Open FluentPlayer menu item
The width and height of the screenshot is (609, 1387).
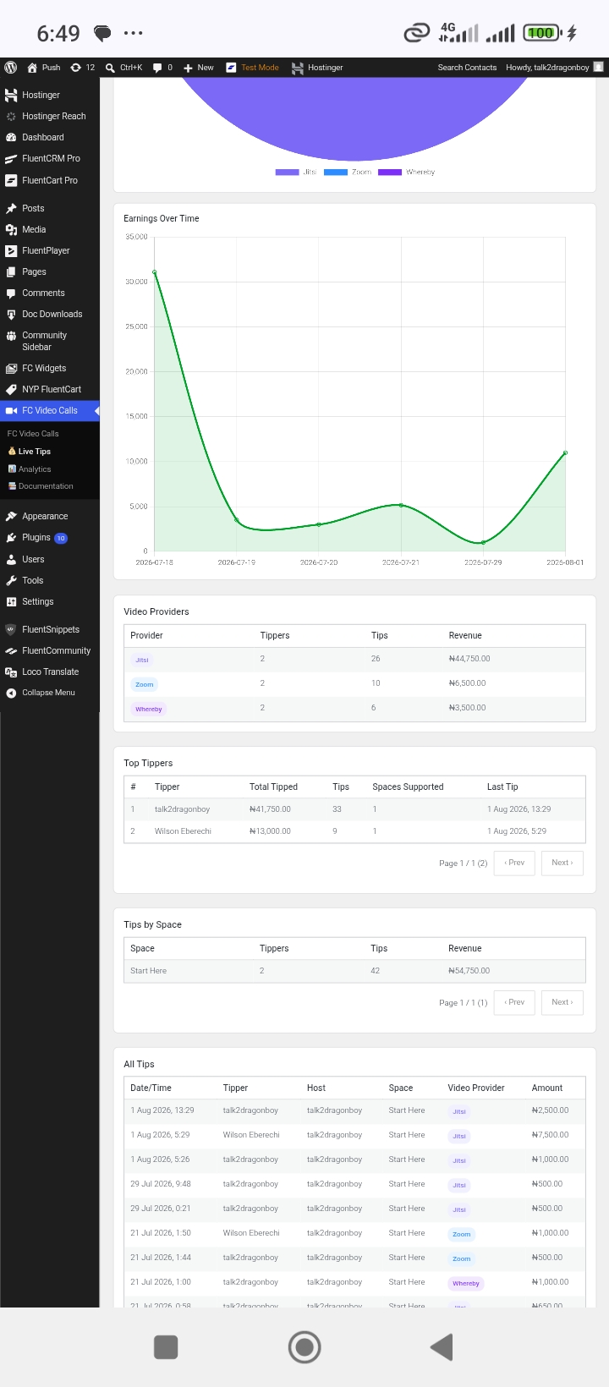click(x=46, y=250)
